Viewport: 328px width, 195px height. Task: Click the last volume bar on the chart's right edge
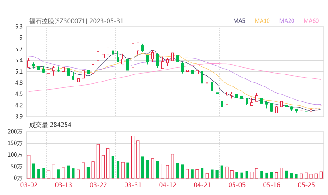(321, 175)
